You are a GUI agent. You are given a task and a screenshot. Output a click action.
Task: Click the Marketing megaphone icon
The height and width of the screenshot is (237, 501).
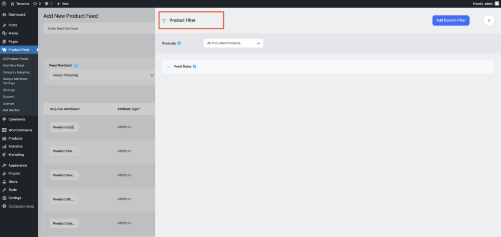(x=4, y=154)
